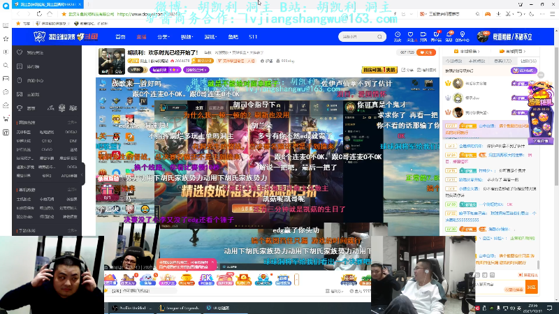Hide the floating promo with minus button
The width and height of the screenshot is (559, 314).
click(541, 75)
